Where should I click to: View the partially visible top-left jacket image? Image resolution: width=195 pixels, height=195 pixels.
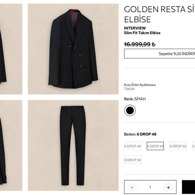tap(11, 49)
